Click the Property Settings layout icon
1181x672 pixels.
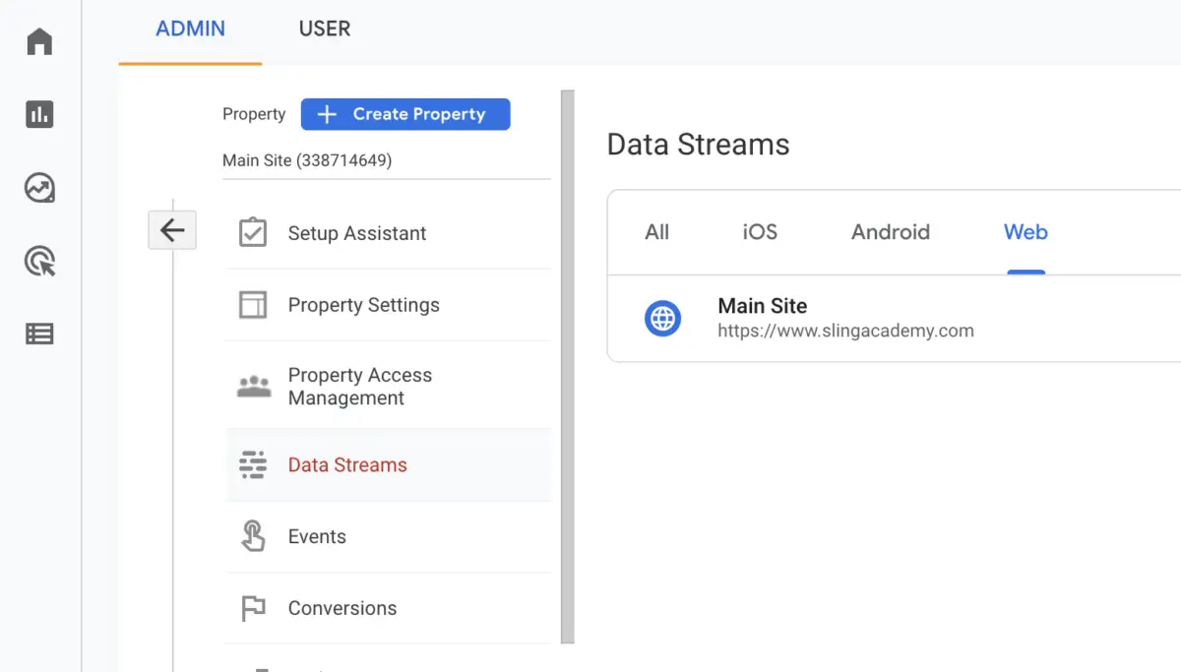tap(253, 305)
